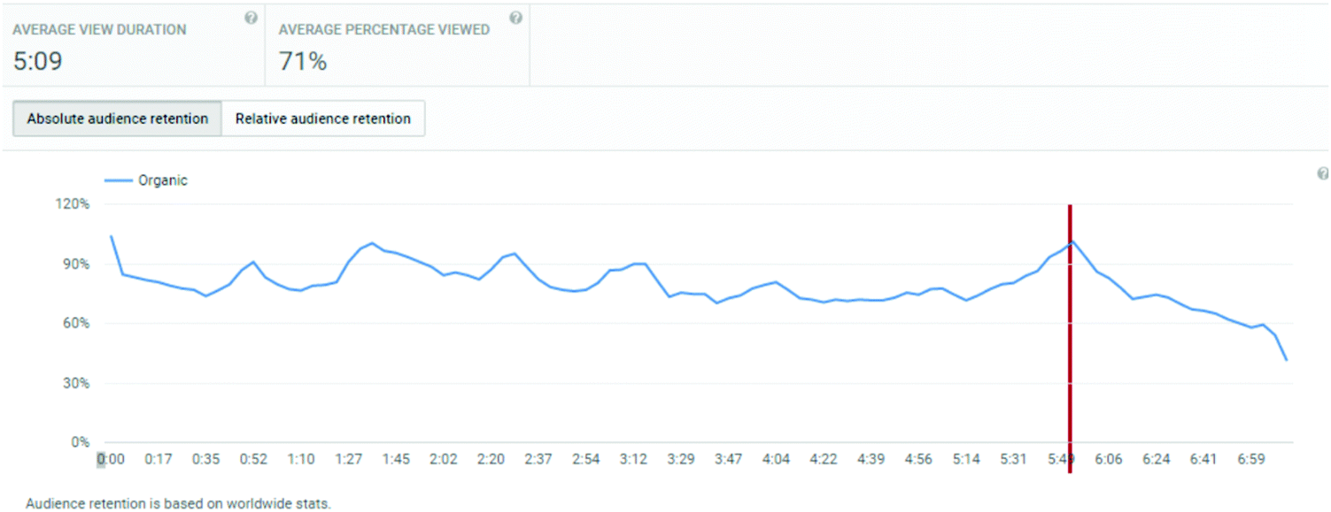Click the 4:22 time axis label
Screen dimensions: 1331x512
click(x=824, y=459)
